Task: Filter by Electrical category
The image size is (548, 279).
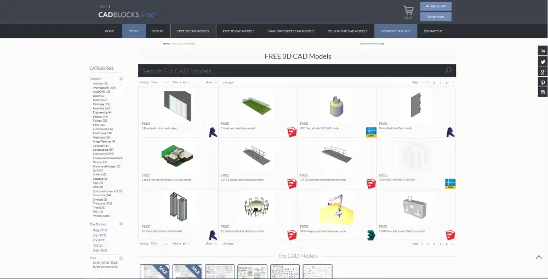Action: click(x=102, y=109)
